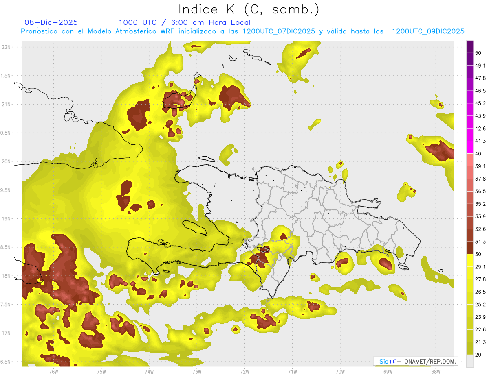Image resolution: width=489 pixels, height=377 pixels.
Task: Click the colorbar value "21.3"
Action: point(480,342)
